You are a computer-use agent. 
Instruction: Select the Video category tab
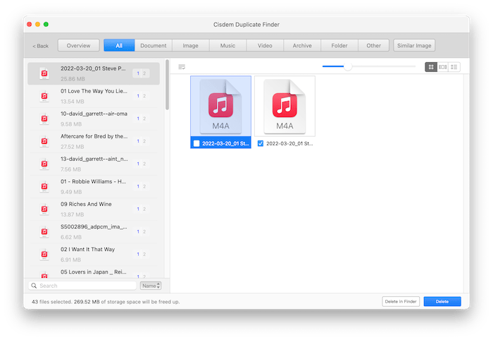pos(265,46)
